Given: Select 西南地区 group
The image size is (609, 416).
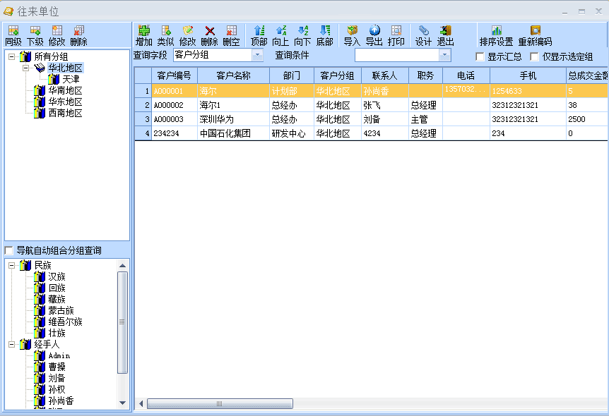Looking at the screenshot, I should pyautogui.click(x=65, y=113).
